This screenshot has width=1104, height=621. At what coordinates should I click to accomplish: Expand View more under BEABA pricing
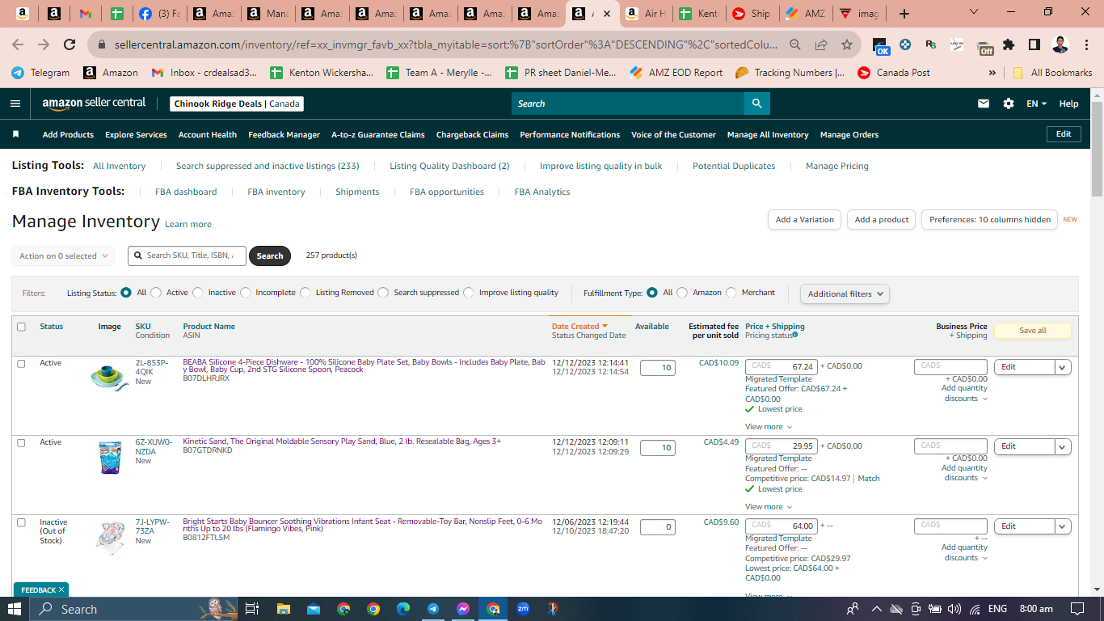pyautogui.click(x=769, y=427)
